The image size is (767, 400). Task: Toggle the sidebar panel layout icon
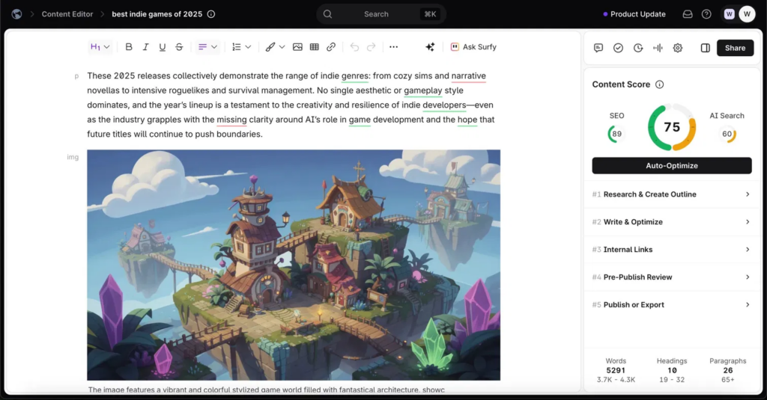tap(706, 48)
